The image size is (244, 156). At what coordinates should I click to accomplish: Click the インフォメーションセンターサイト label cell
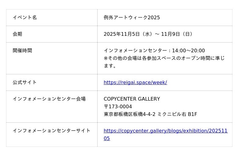pyautogui.click(x=52, y=131)
